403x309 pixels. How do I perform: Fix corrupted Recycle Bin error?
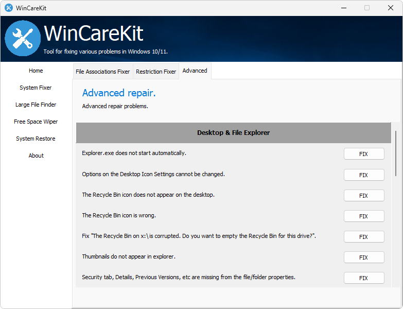364,237
